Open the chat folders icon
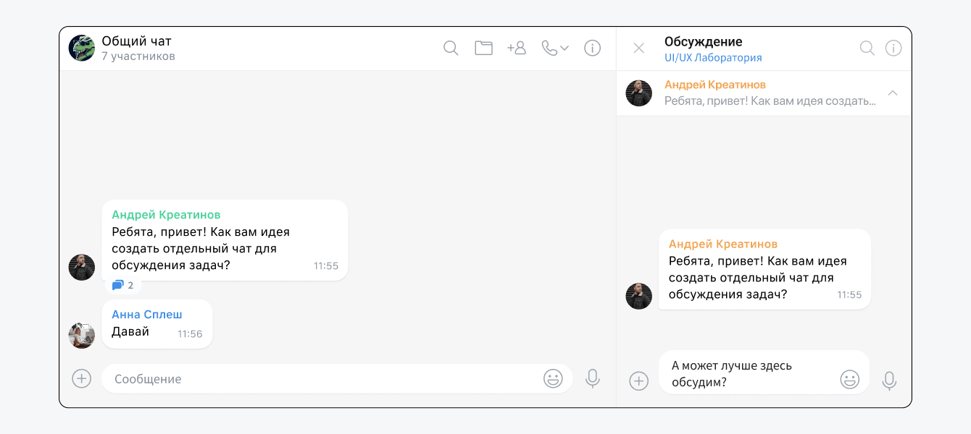 [x=483, y=48]
